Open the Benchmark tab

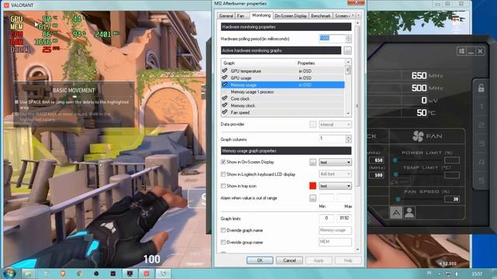321,15
